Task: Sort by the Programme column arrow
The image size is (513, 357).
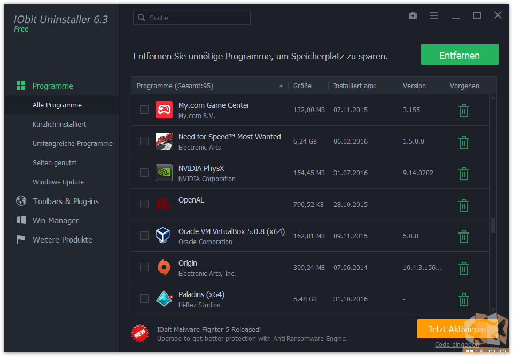Action: point(281,86)
